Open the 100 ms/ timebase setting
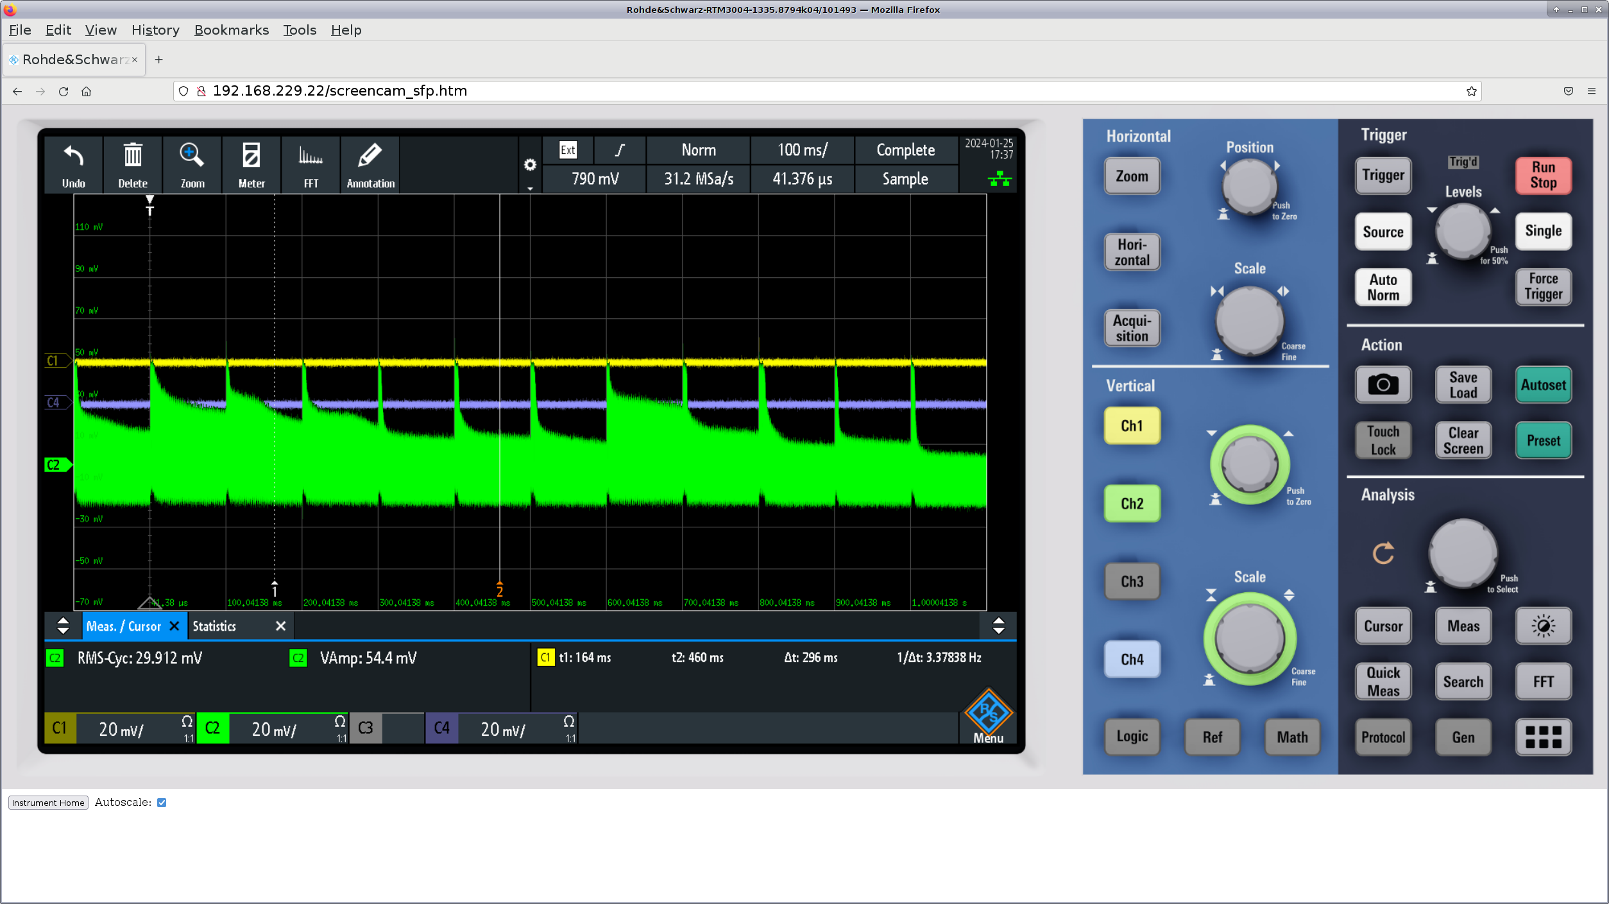The width and height of the screenshot is (1609, 904). point(802,150)
